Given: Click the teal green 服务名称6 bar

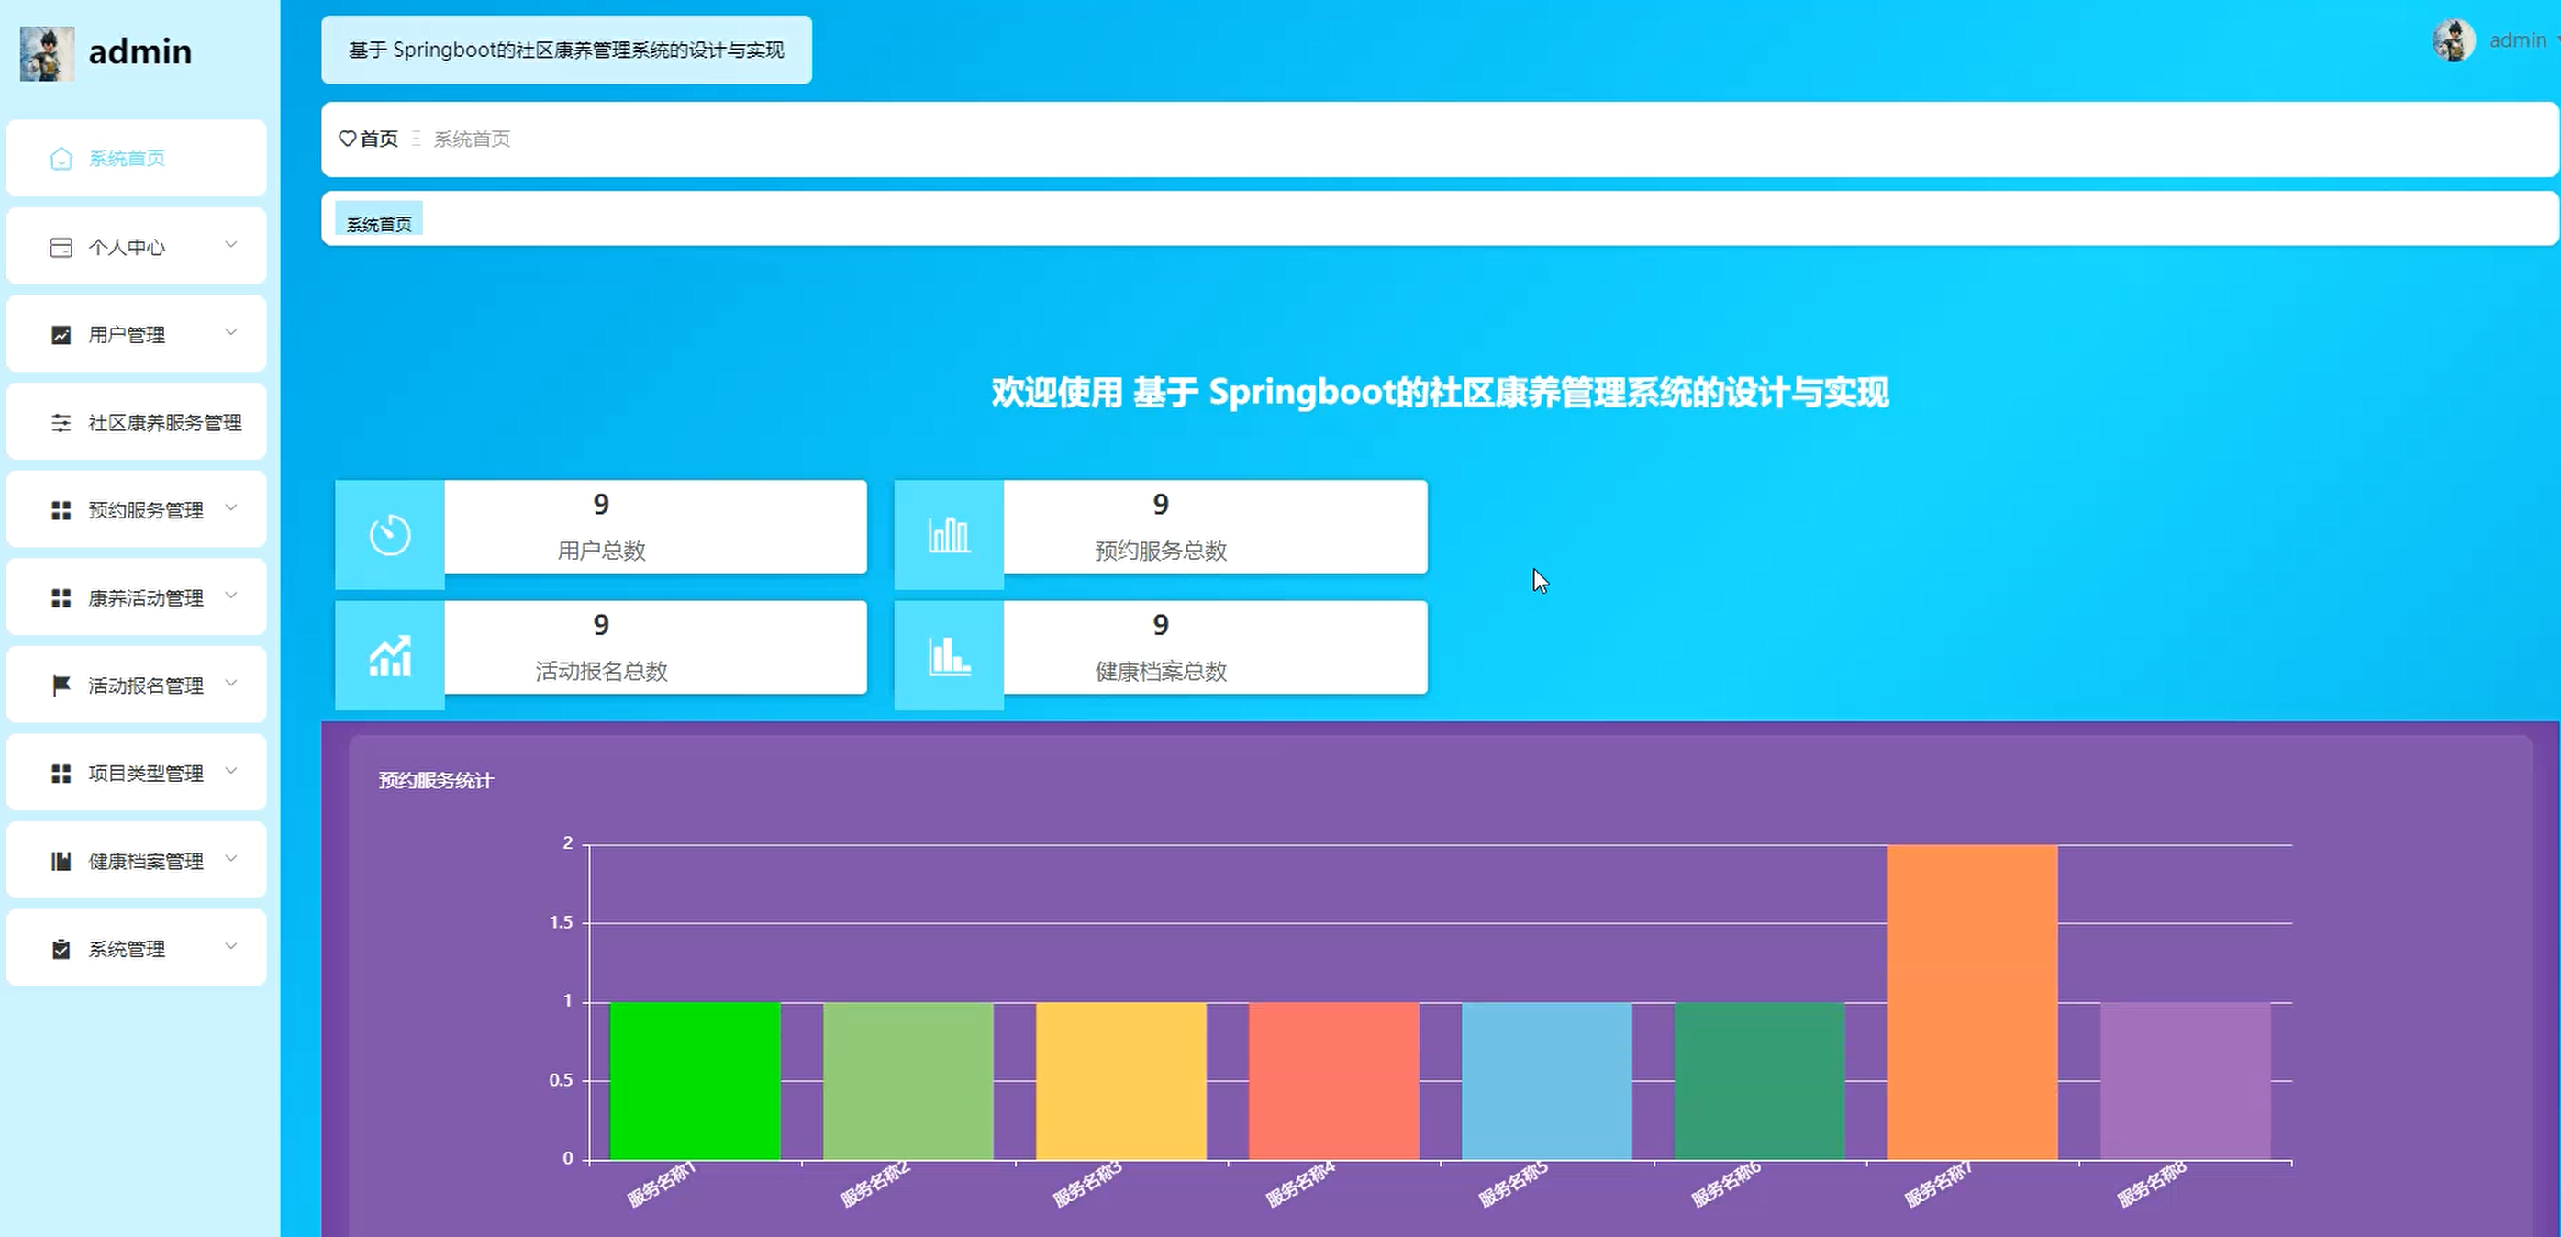Looking at the screenshot, I should [x=1760, y=1081].
